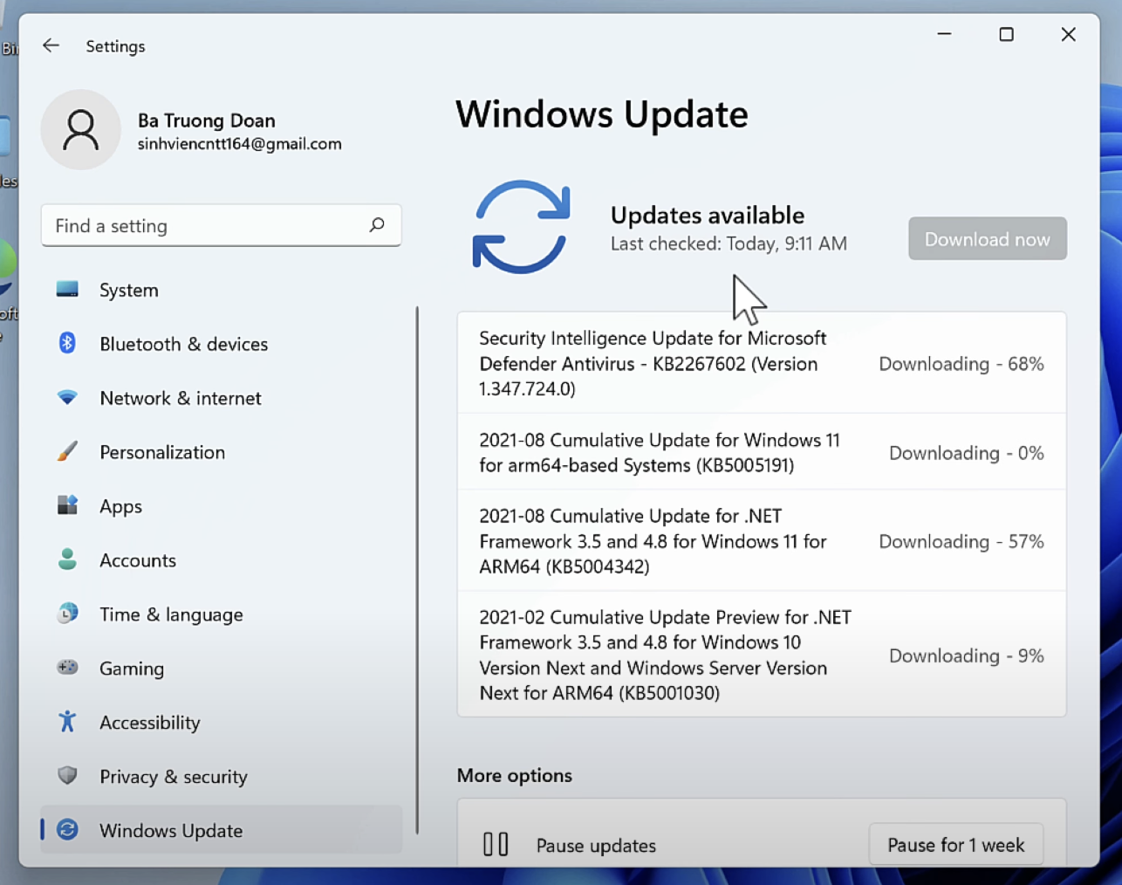Click Pause for 1 week button
The height and width of the screenshot is (885, 1122).
point(955,844)
